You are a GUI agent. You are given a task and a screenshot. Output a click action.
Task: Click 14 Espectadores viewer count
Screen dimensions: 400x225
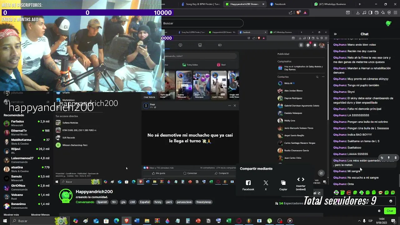pos(289,203)
